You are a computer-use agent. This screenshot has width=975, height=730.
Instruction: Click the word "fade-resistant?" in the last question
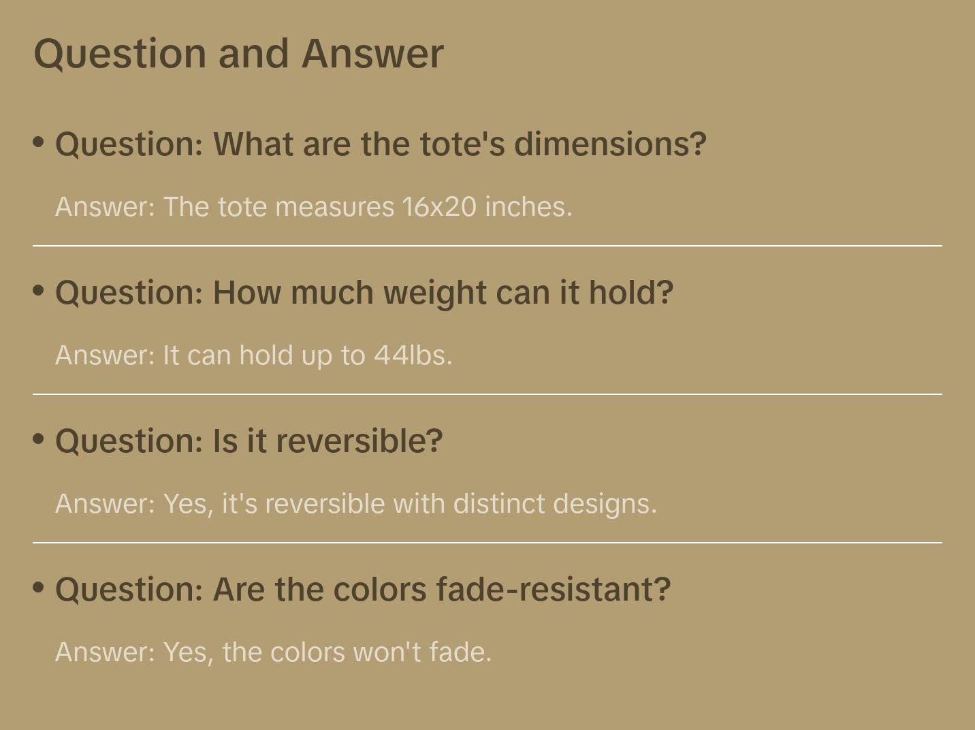(554, 590)
